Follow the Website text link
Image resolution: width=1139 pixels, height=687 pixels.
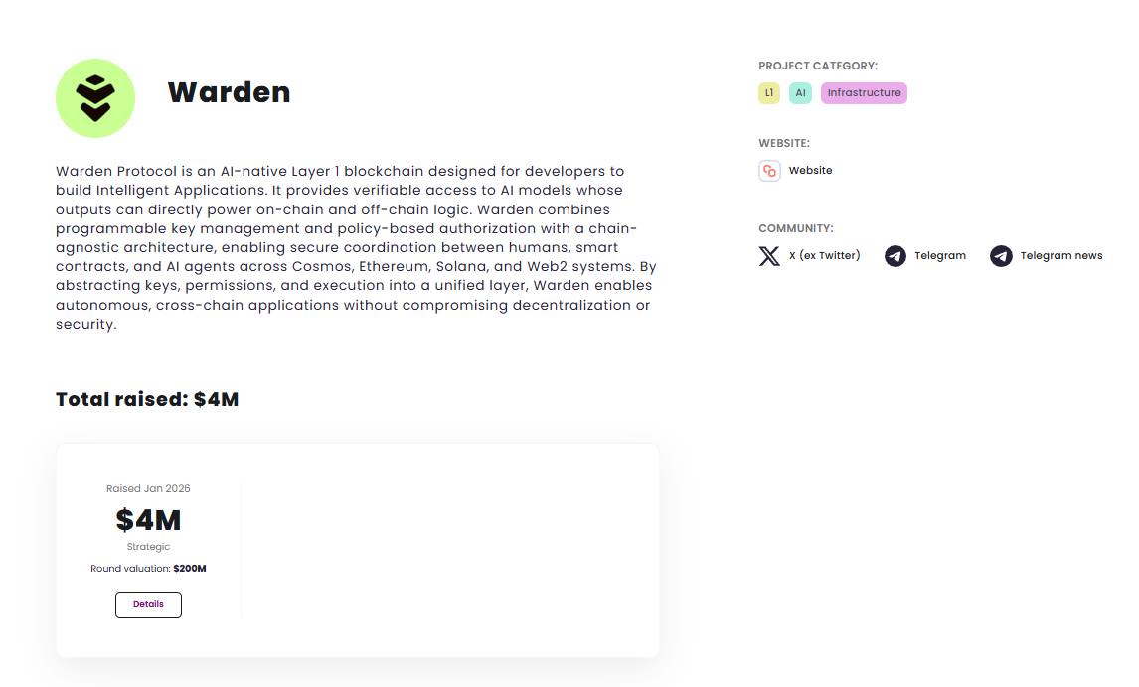809,170
